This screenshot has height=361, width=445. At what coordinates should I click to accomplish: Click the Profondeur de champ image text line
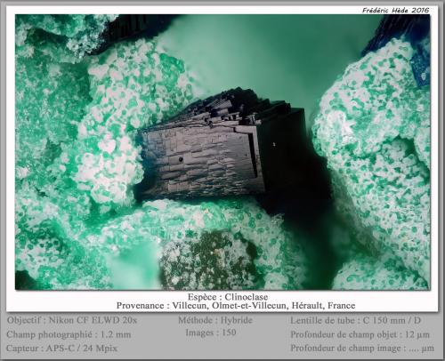[362, 348]
